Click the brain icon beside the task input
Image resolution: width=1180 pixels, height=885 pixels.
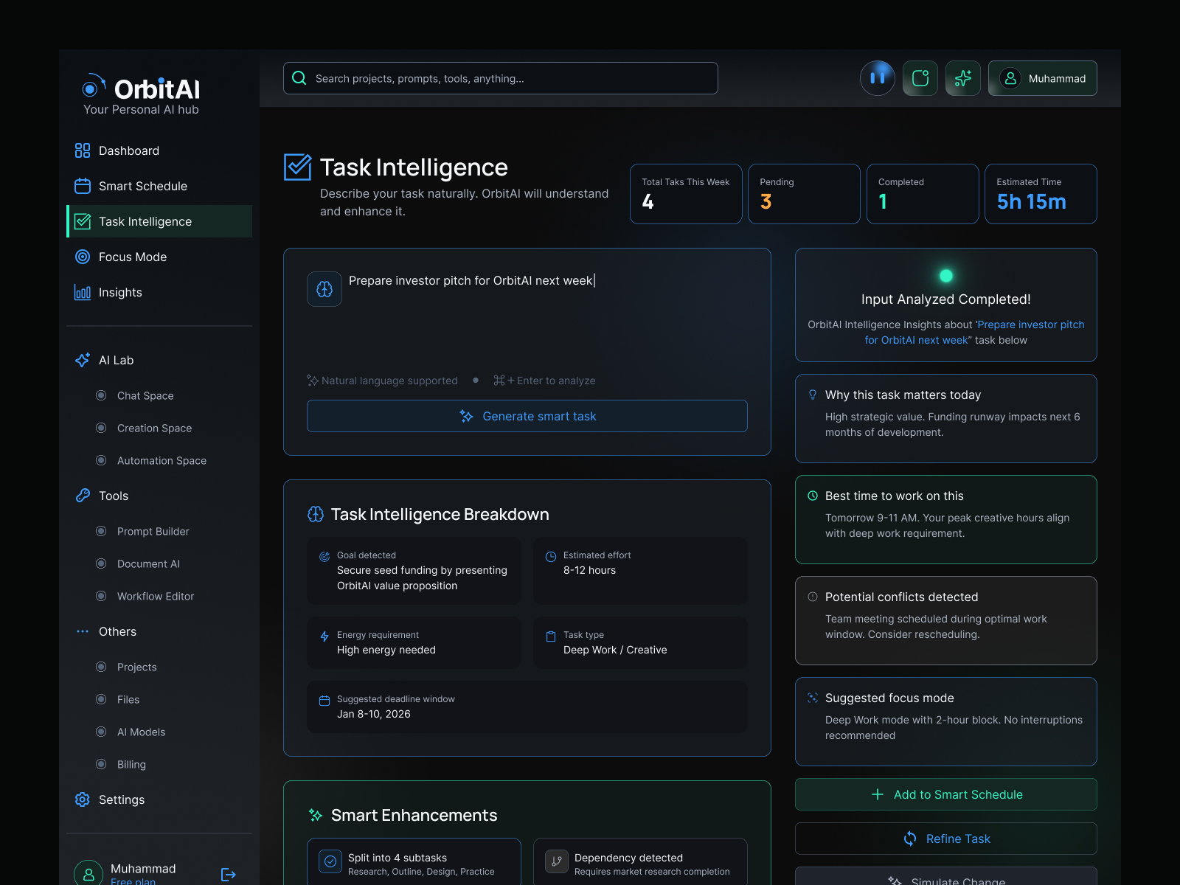tap(324, 289)
